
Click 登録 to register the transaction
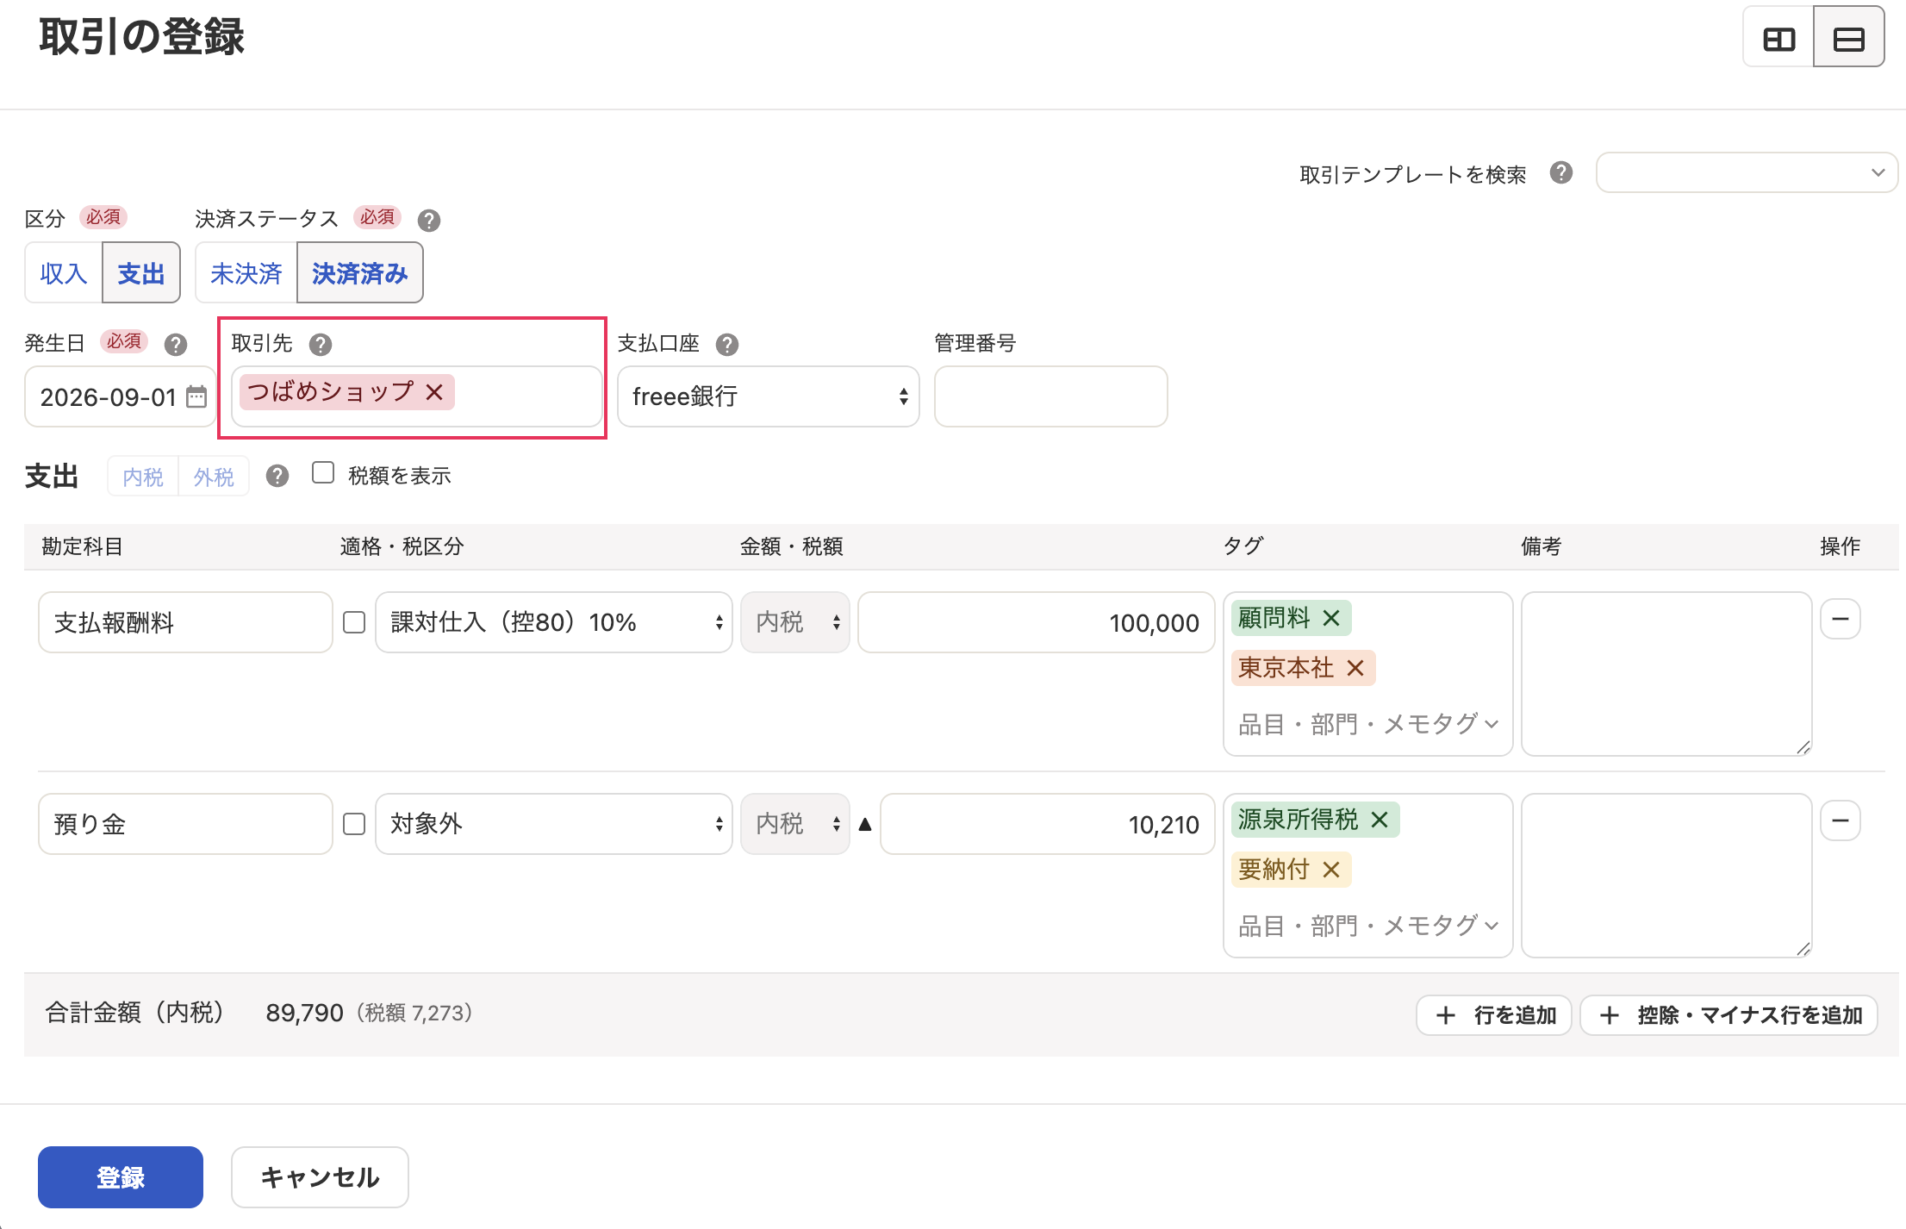(121, 1177)
